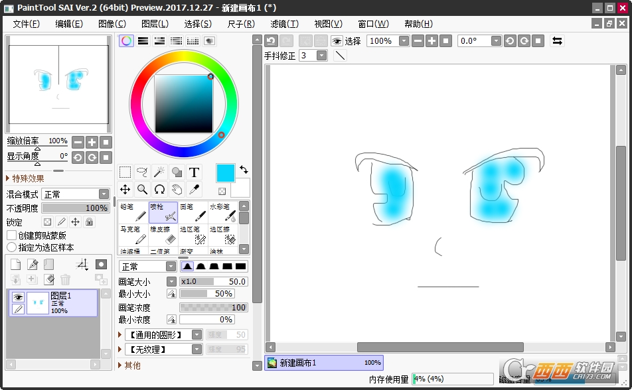Select the move tool
This screenshot has width=632, height=390.
coord(125,189)
